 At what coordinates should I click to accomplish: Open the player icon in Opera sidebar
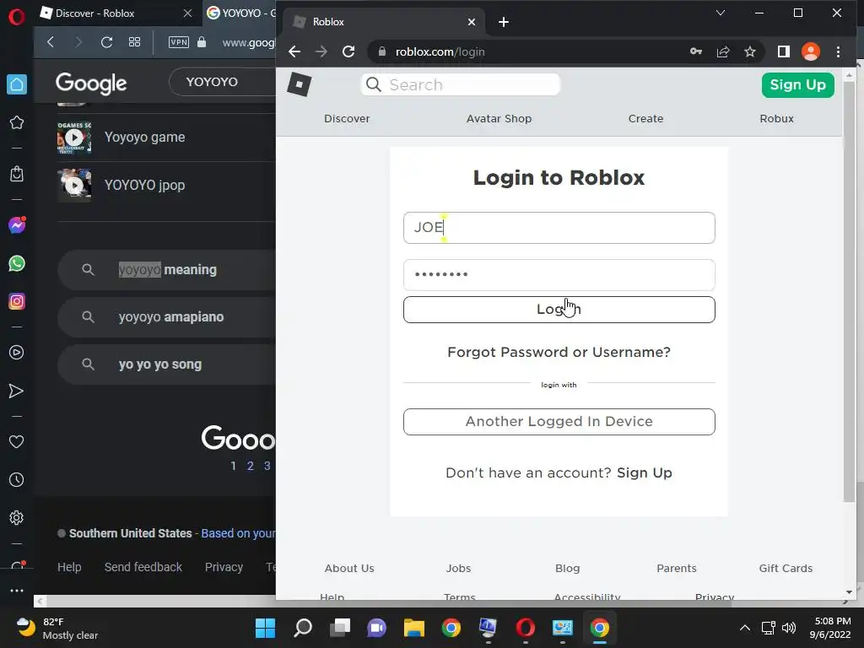point(17,352)
